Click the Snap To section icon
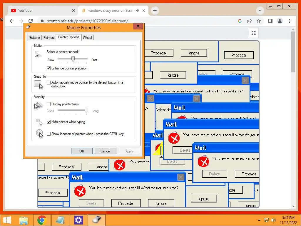The height and width of the screenshot is (226, 301). (39, 85)
